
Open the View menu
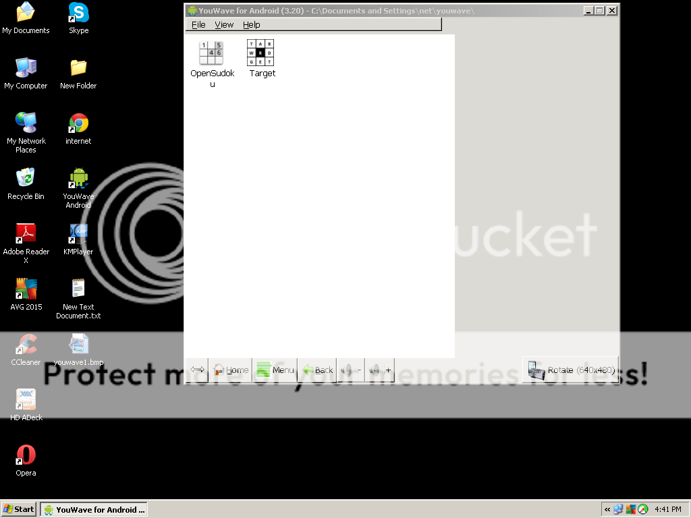[224, 25]
